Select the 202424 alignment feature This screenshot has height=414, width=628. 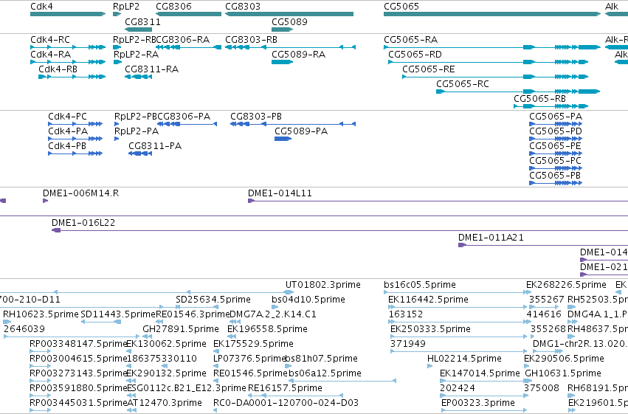(x=483, y=396)
